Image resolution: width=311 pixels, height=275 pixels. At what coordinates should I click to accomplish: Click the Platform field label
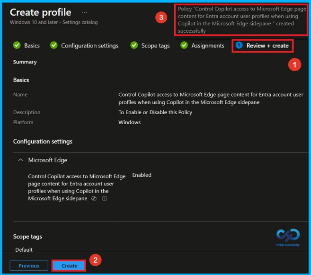(23, 122)
